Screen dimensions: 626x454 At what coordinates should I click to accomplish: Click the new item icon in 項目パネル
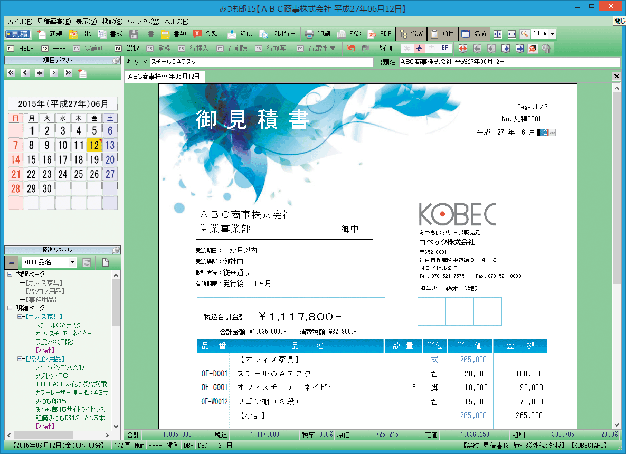[x=82, y=73]
